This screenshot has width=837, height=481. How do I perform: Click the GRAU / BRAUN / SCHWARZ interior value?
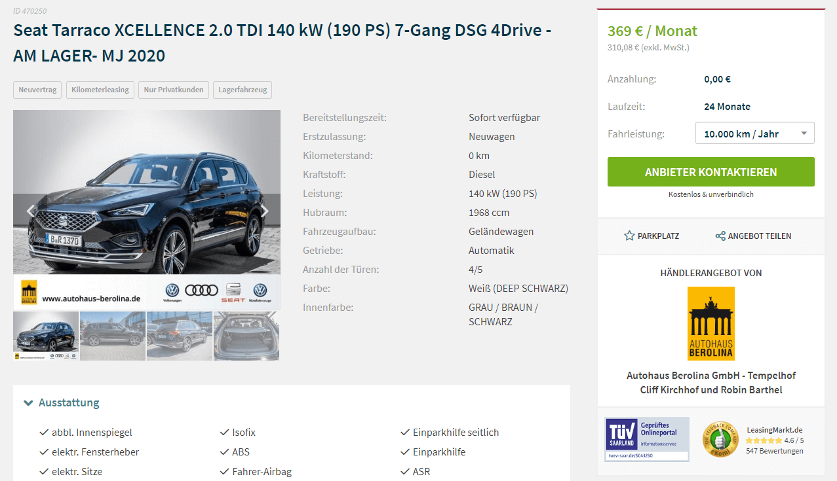(503, 315)
